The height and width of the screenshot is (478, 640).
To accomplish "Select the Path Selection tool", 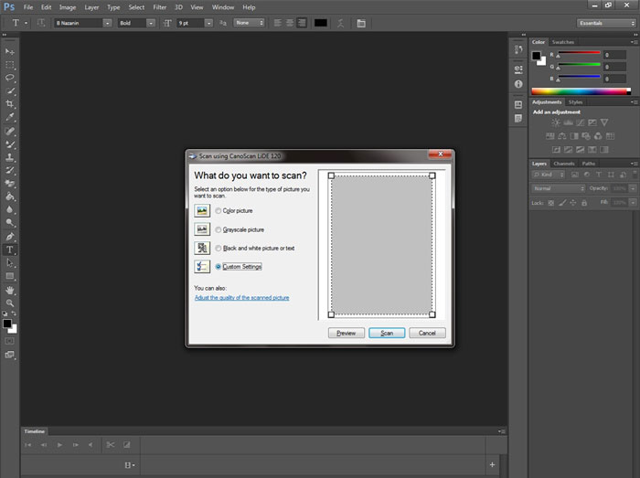I will [10, 263].
